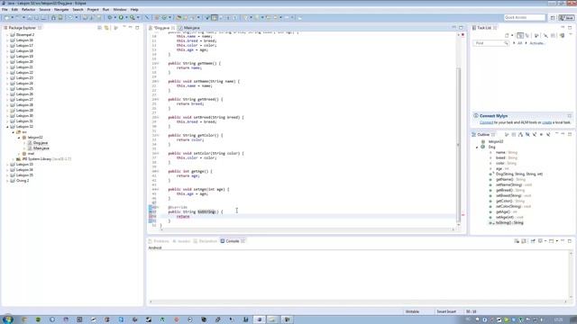This screenshot has height=324, width=577.
Task: Click Collapse All in Package Explorer
Action: (99, 28)
